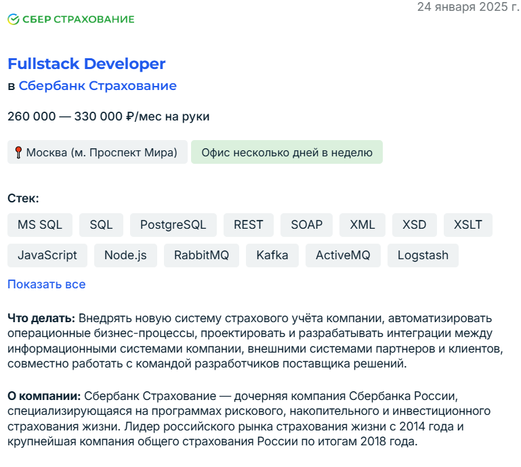Select the RabbitMQ stack tag
Image resolution: width=521 pixels, height=467 pixels.
(201, 255)
